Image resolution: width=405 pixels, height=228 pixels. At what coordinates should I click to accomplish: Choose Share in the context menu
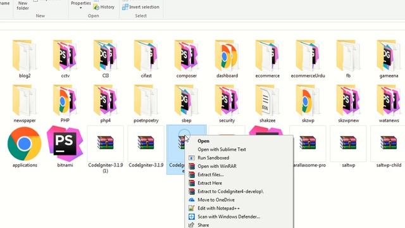pos(239,225)
